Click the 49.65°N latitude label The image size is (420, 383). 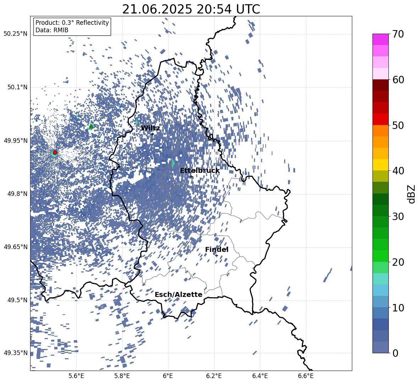16,247
